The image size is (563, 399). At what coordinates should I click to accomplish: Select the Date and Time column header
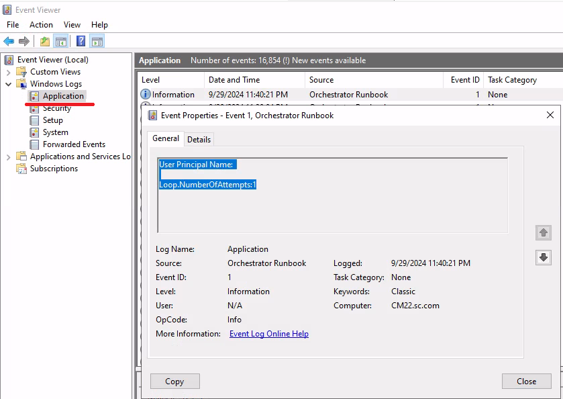coord(234,79)
